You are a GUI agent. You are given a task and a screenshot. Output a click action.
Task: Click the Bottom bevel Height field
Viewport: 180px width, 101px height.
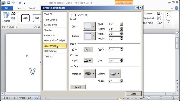[x=114, y=38]
